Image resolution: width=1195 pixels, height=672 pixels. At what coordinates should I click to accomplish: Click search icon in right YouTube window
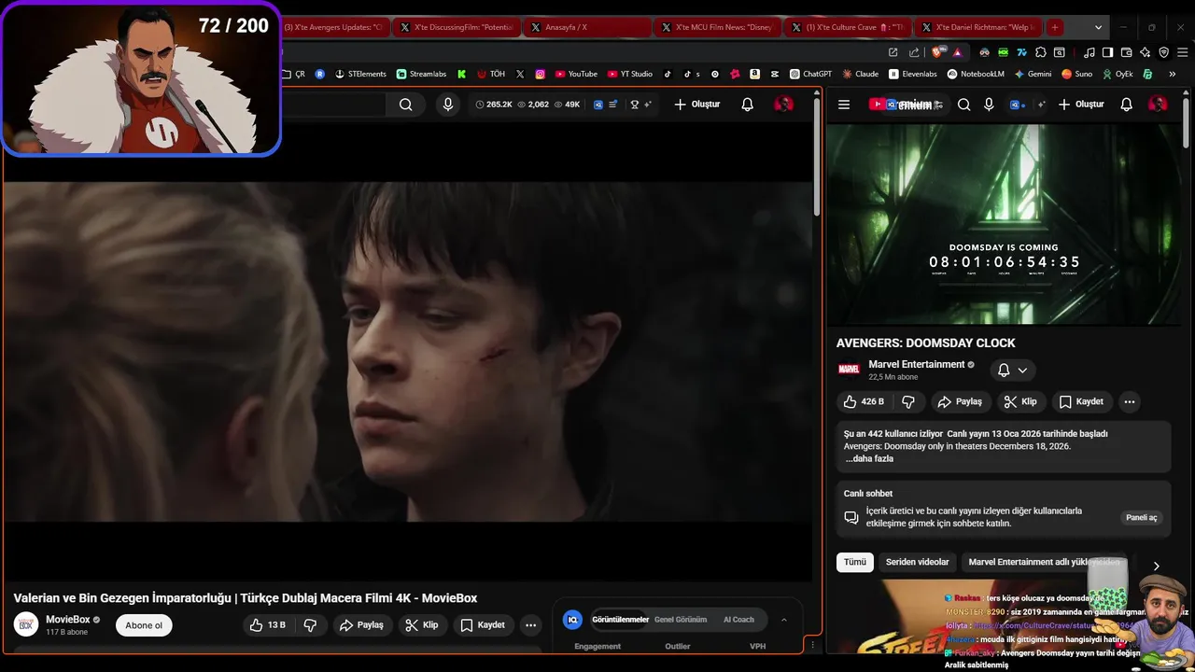coord(964,105)
